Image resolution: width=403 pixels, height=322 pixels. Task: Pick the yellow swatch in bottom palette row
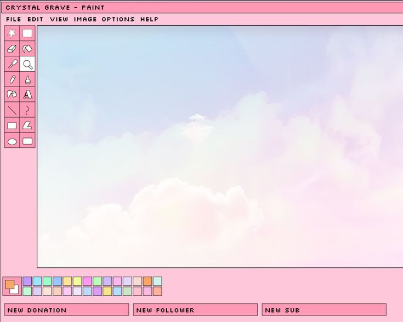click(x=107, y=291)
